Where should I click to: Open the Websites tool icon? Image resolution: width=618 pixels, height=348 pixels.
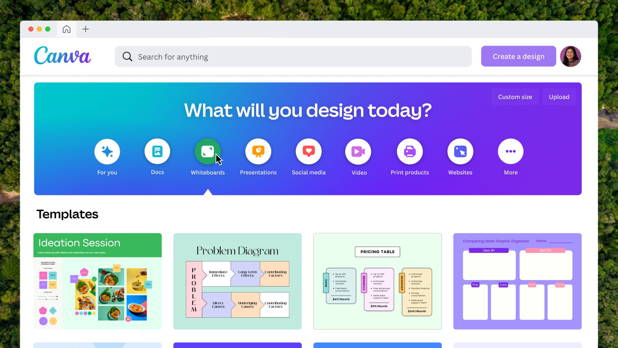(460, 151)
